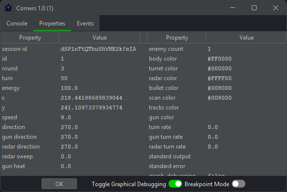Select the energy value 100.0
Viewport: 287px width, 192px height.
[69, 88]
